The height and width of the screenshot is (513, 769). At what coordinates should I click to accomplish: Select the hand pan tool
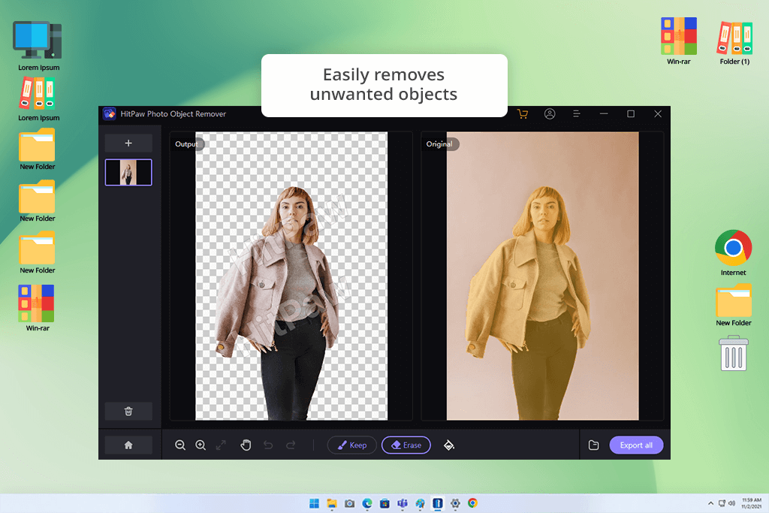(246, 445)
